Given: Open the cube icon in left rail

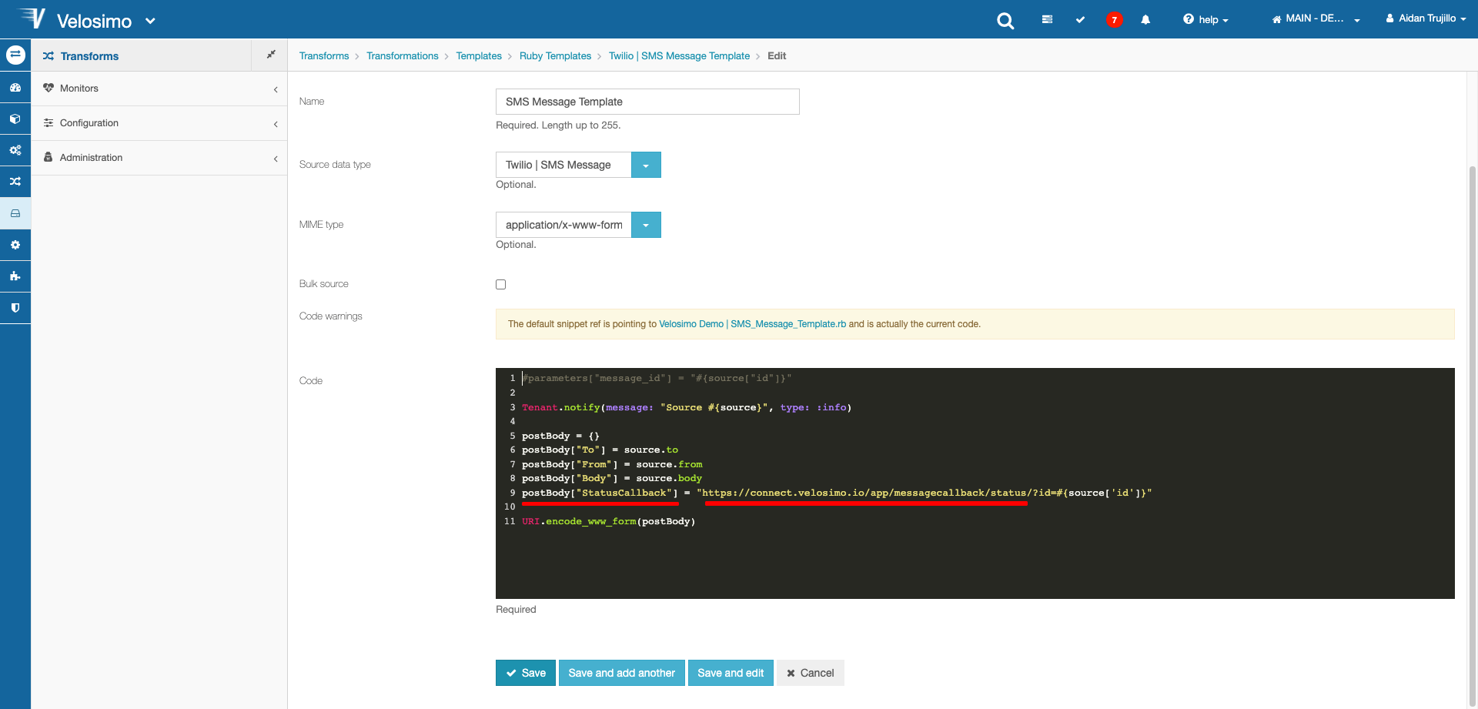Looking at the screenshot, I should point(15,119).
